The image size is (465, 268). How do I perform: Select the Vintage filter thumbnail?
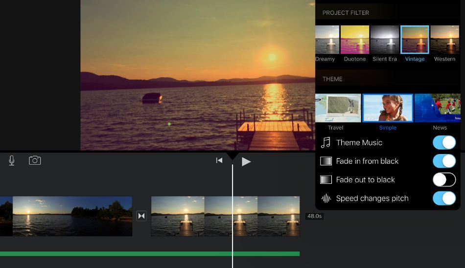coord(415,40)
